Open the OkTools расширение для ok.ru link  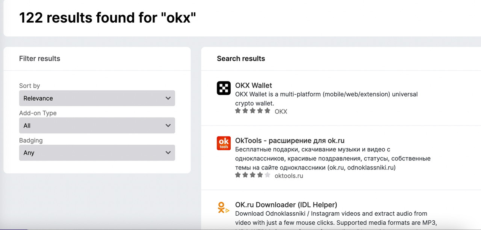290,141
